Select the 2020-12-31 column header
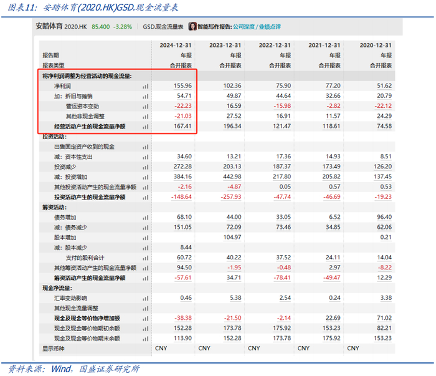 (x=376, y=46)
